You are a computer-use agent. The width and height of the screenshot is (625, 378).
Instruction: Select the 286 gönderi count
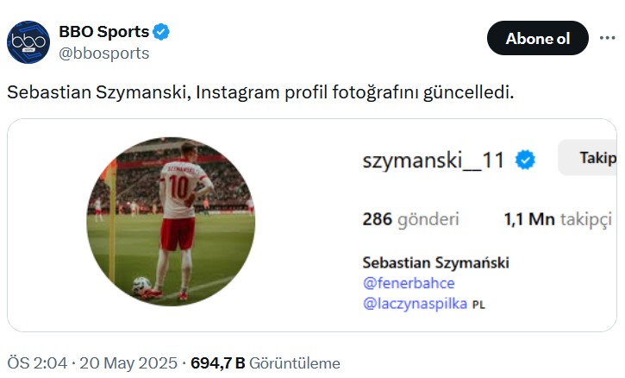point(410,219)
